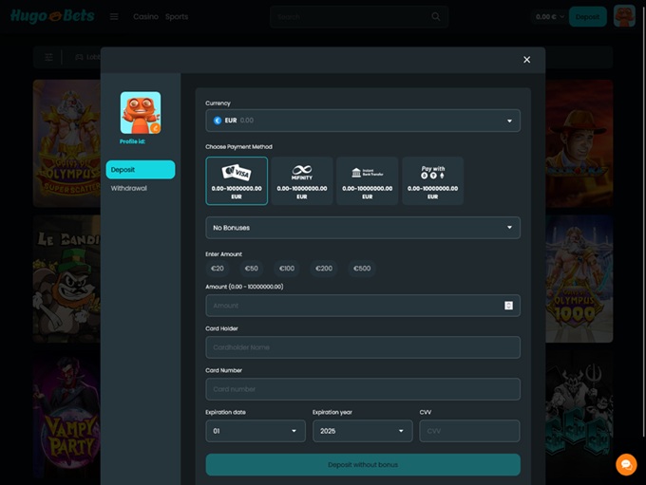
Task: Pick the Pay with crypto method
Action: pos(432,180)
